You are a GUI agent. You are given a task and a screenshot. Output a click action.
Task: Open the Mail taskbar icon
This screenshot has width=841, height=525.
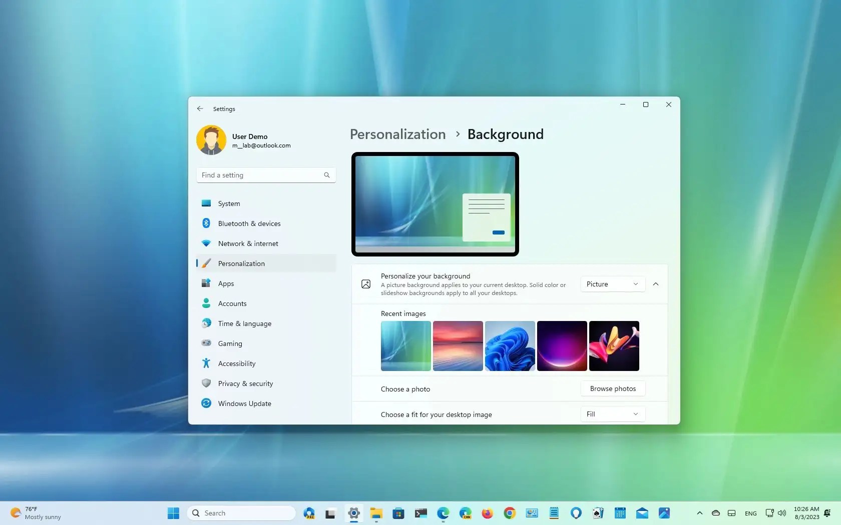[642, 513]
